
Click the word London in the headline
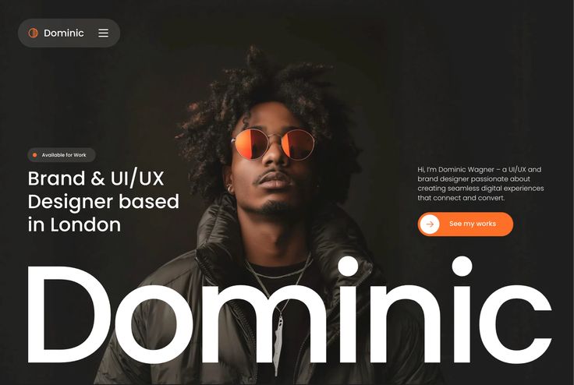tap(85, 224)
